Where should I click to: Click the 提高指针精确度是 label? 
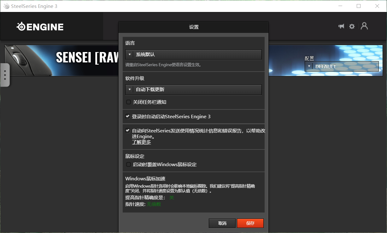coord(145,198)
